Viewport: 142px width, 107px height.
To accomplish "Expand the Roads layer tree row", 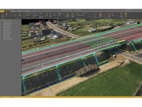I will 1,28.
